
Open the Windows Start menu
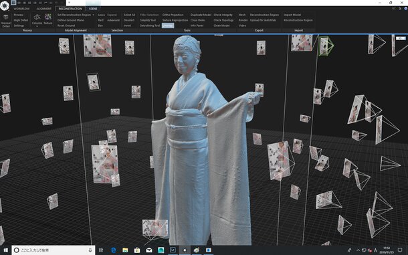(5, 250)
